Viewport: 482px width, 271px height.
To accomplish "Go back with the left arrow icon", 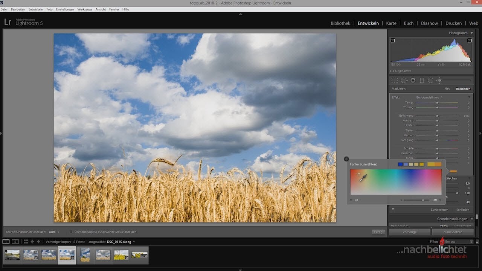I will (x=32, y=242).
